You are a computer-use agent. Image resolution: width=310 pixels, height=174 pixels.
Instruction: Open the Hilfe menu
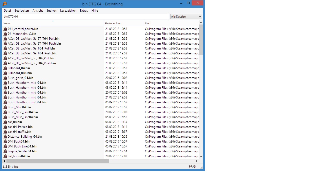coord(95,11)
